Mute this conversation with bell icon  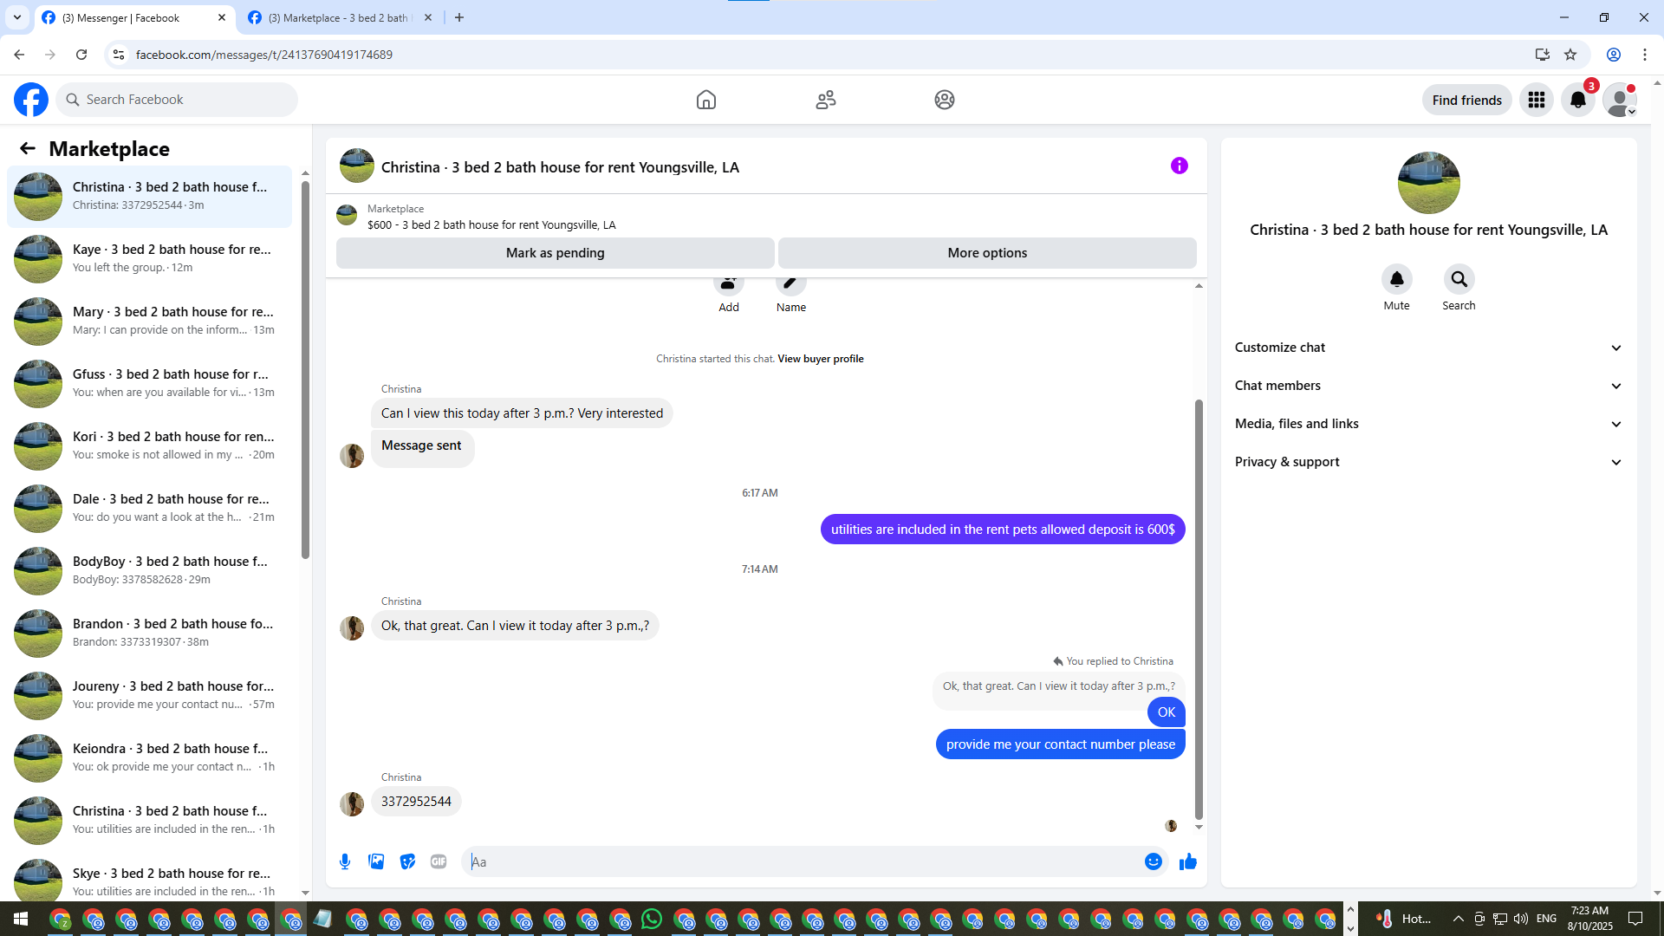pos(1396,279)
